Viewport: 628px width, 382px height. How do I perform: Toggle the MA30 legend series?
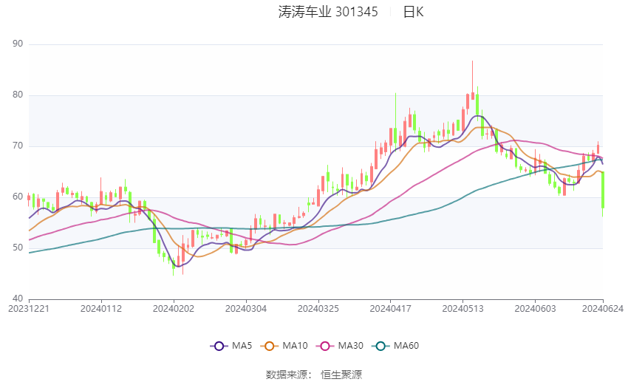340,346
